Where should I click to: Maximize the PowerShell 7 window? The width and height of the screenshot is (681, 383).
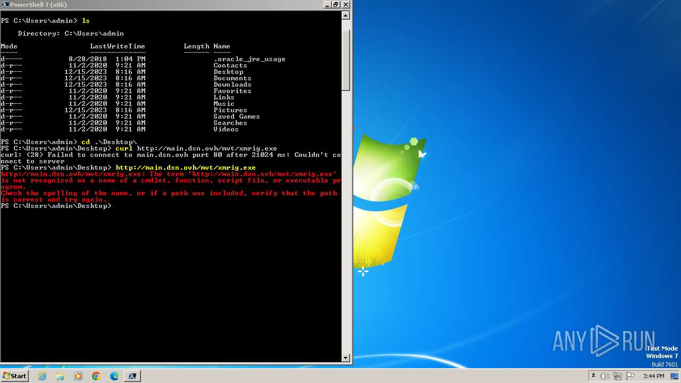336,4
